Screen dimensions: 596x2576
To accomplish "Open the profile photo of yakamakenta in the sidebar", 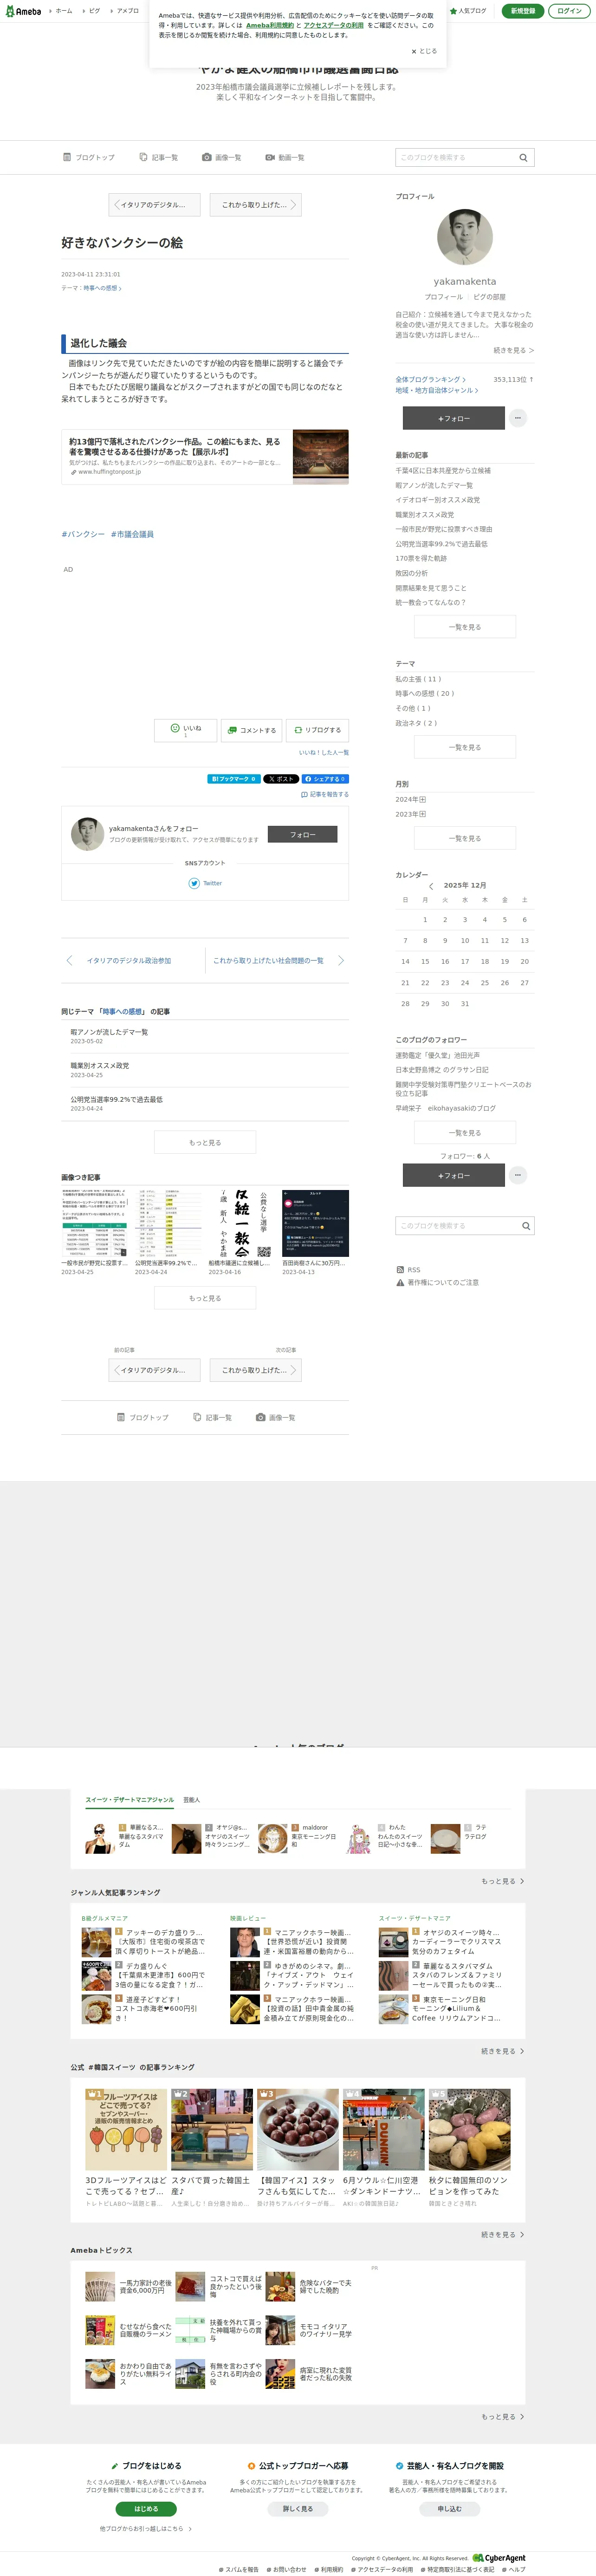I will [x=465, y=237].
